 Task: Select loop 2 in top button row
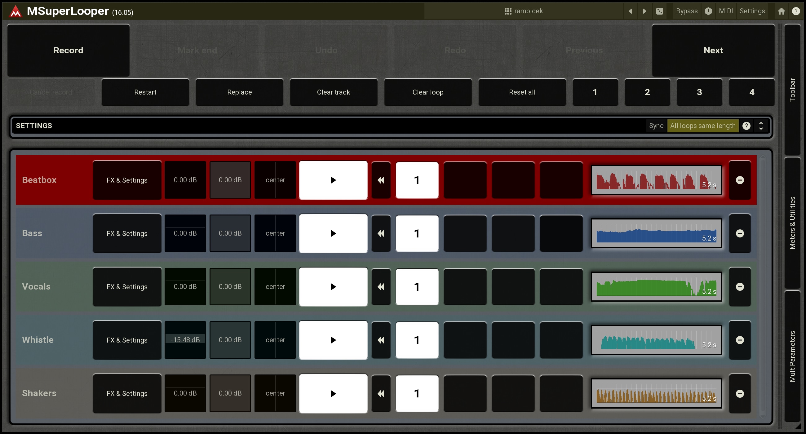pyautogui.click(x=647, y=92)
